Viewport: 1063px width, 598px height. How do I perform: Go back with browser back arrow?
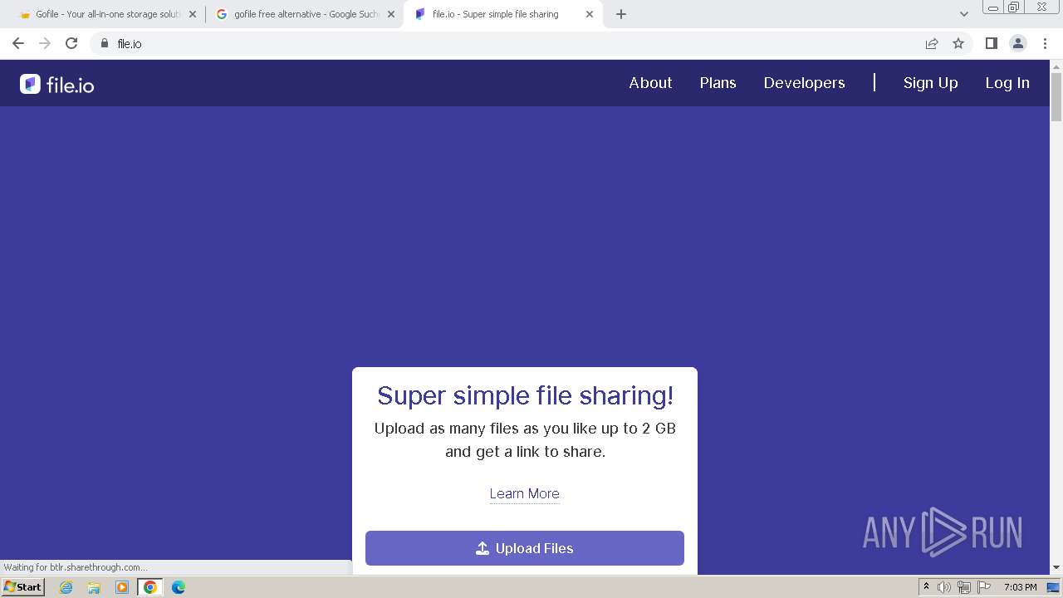click(x=18, y=43)
